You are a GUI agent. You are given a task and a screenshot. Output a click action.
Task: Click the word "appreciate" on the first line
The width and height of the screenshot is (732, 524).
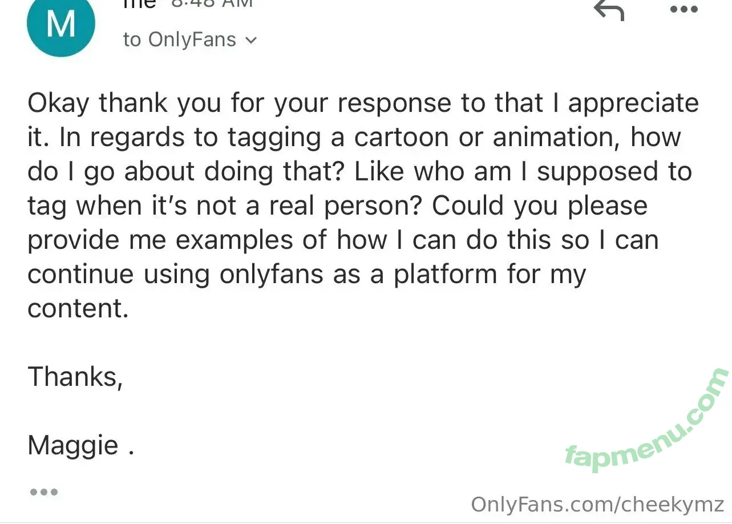(x=633, y=103)
